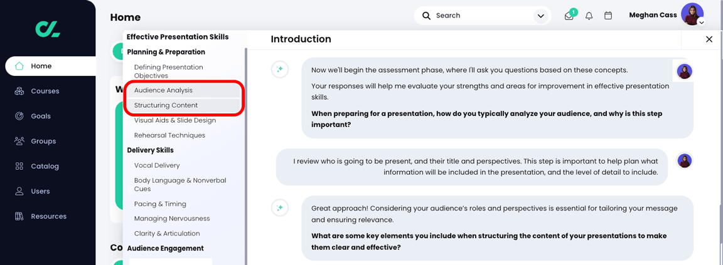This screenshot has height=265, width=723.
Task: Open Meghan Cass profile menu arrow
Action: pyautogui.click(x=701, y=23)
